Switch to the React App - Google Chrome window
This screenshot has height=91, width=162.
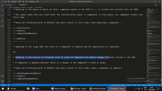point(78,89)
